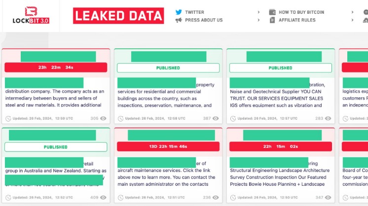Click the LEAKED DATA red banner

pos(118,16)
